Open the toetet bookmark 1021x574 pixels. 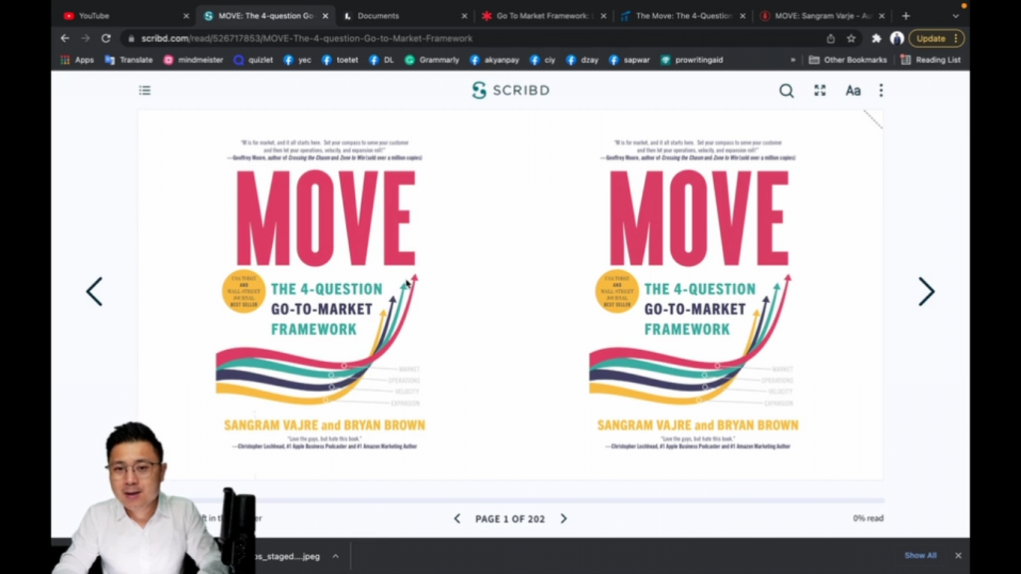(339, 60)
